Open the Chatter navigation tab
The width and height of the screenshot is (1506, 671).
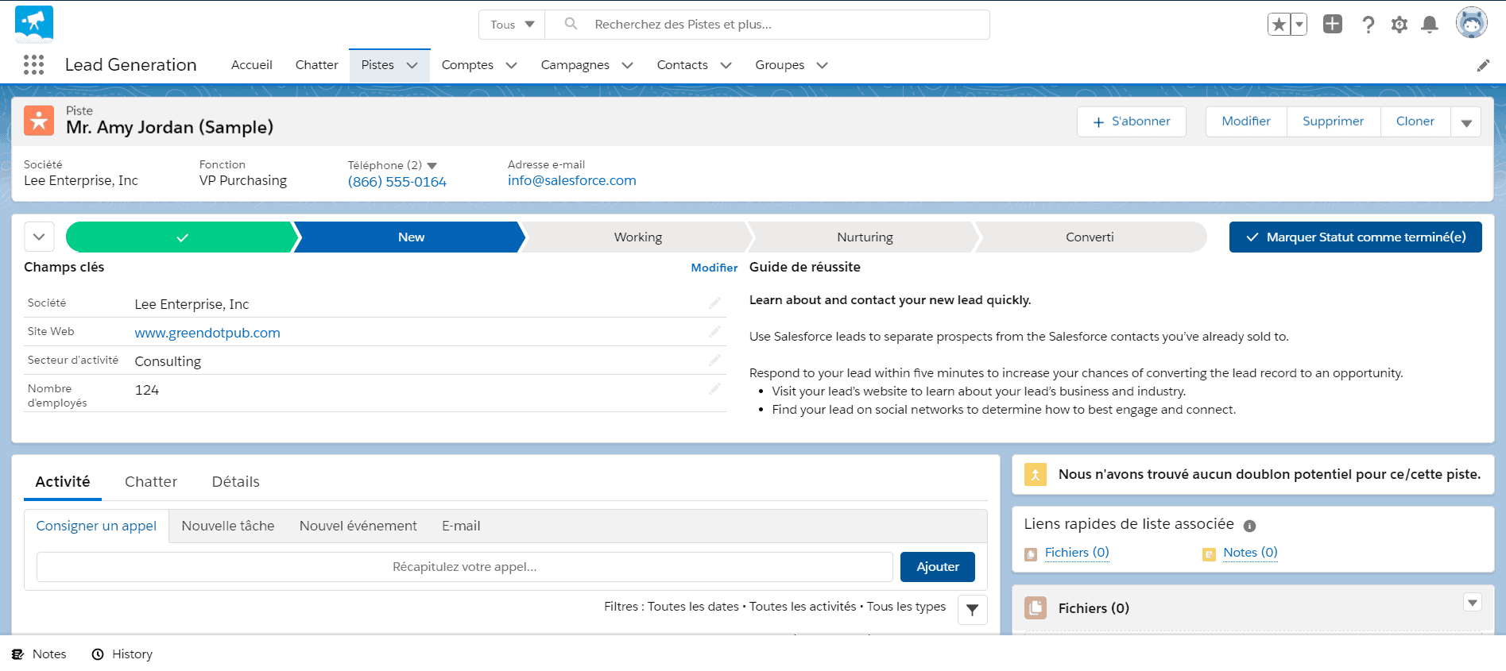coord(317,65)
